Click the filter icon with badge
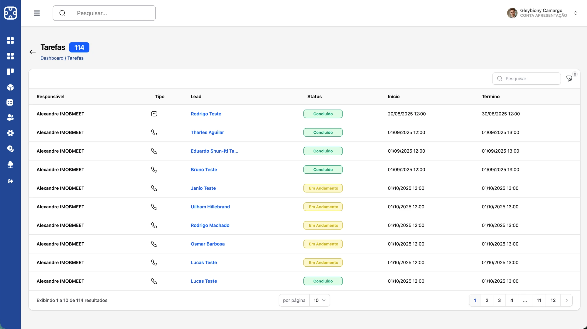Image resolution: width=587 pixels, height=329 pixels. coord(569,79)
